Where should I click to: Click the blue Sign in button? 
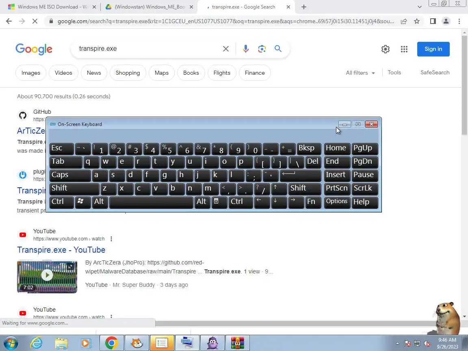click(x=433, y=49)
